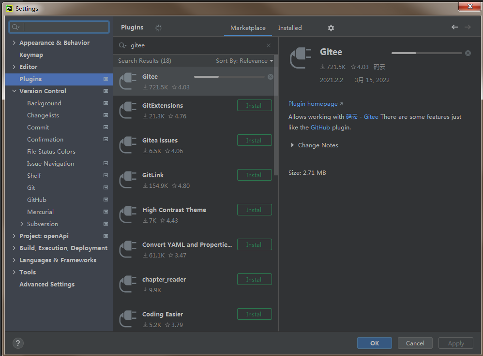Click the Gitee list download progress bar
Image resolution: width=483 pixels, height=356 pixels.
[x=229, y=77]
